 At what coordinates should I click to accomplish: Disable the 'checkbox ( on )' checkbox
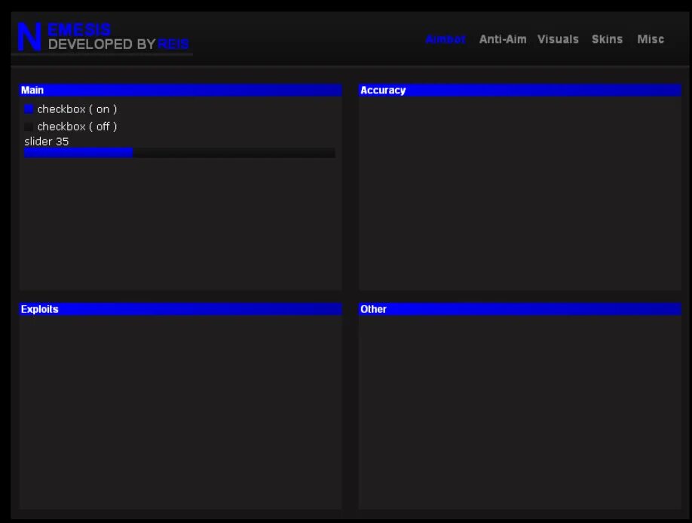tap(29, 109)
